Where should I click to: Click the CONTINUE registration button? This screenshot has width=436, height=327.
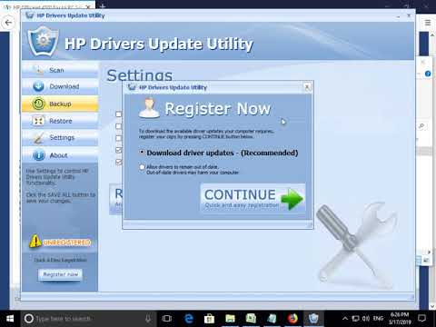pos(253,198)
